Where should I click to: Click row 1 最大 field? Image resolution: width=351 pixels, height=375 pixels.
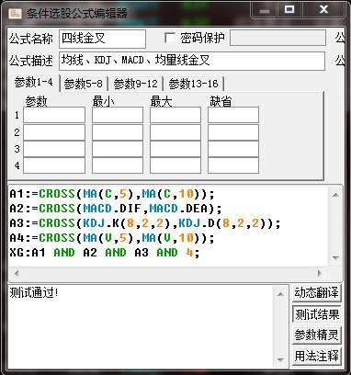(x=175, y=115)
